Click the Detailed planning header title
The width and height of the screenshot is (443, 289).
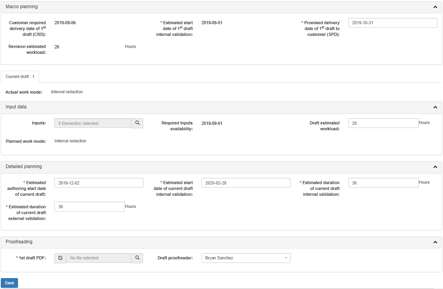click(x=24, y=167)
